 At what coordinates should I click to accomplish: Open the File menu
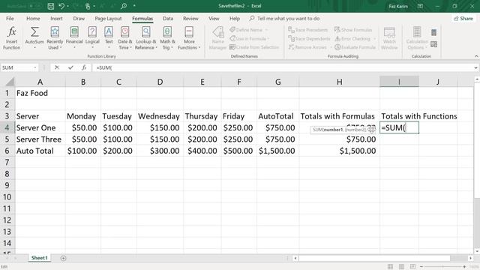click(x=10, y=18)
